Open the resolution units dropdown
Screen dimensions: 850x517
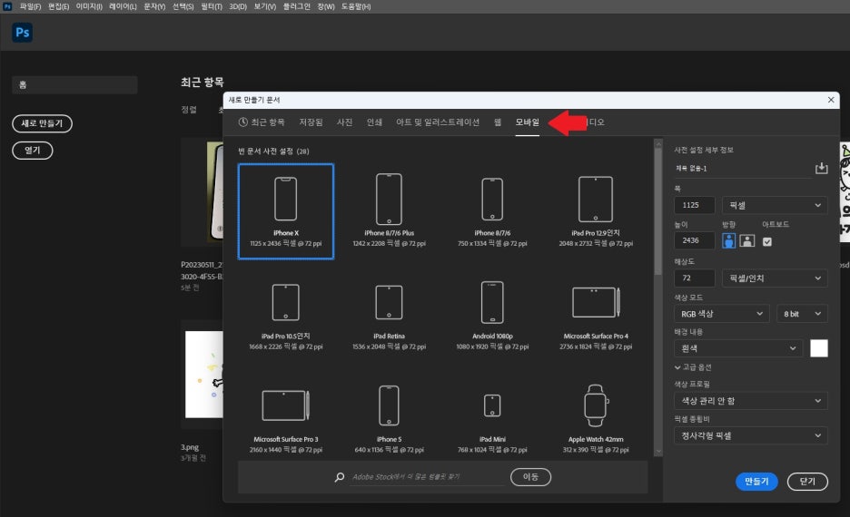tap(775, 278)
